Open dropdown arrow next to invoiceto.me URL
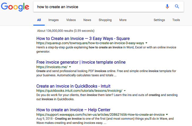 point(70,67)
